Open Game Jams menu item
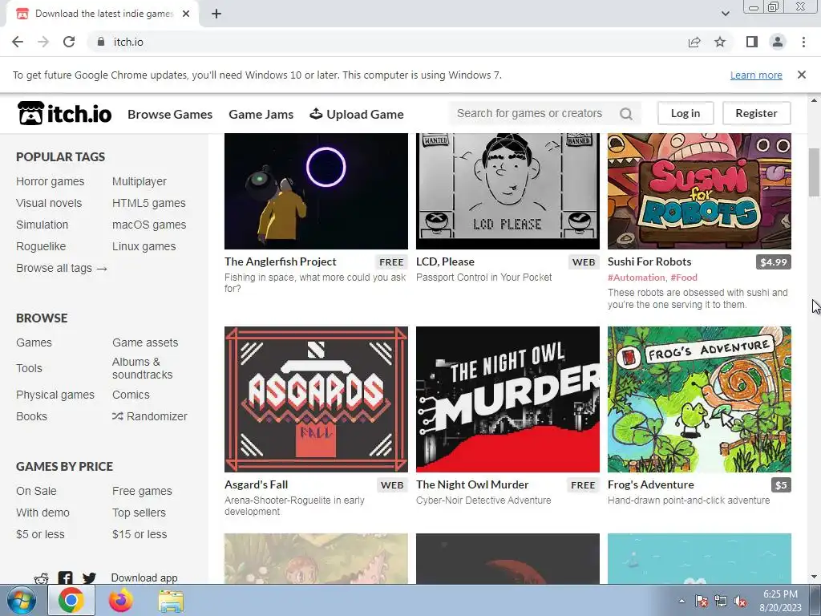 261,114
